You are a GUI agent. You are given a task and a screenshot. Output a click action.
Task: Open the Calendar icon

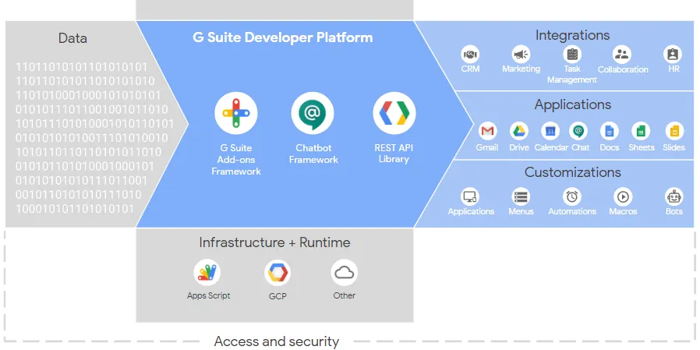(x=550, y=131)
